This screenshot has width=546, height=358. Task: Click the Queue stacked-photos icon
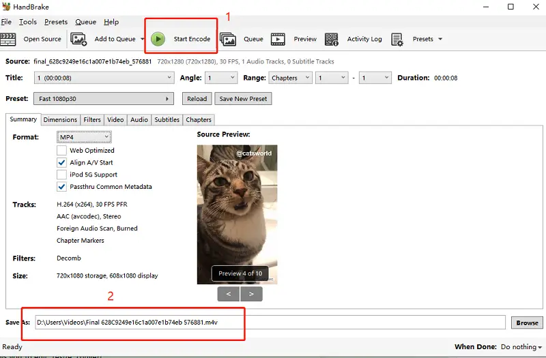228,40
